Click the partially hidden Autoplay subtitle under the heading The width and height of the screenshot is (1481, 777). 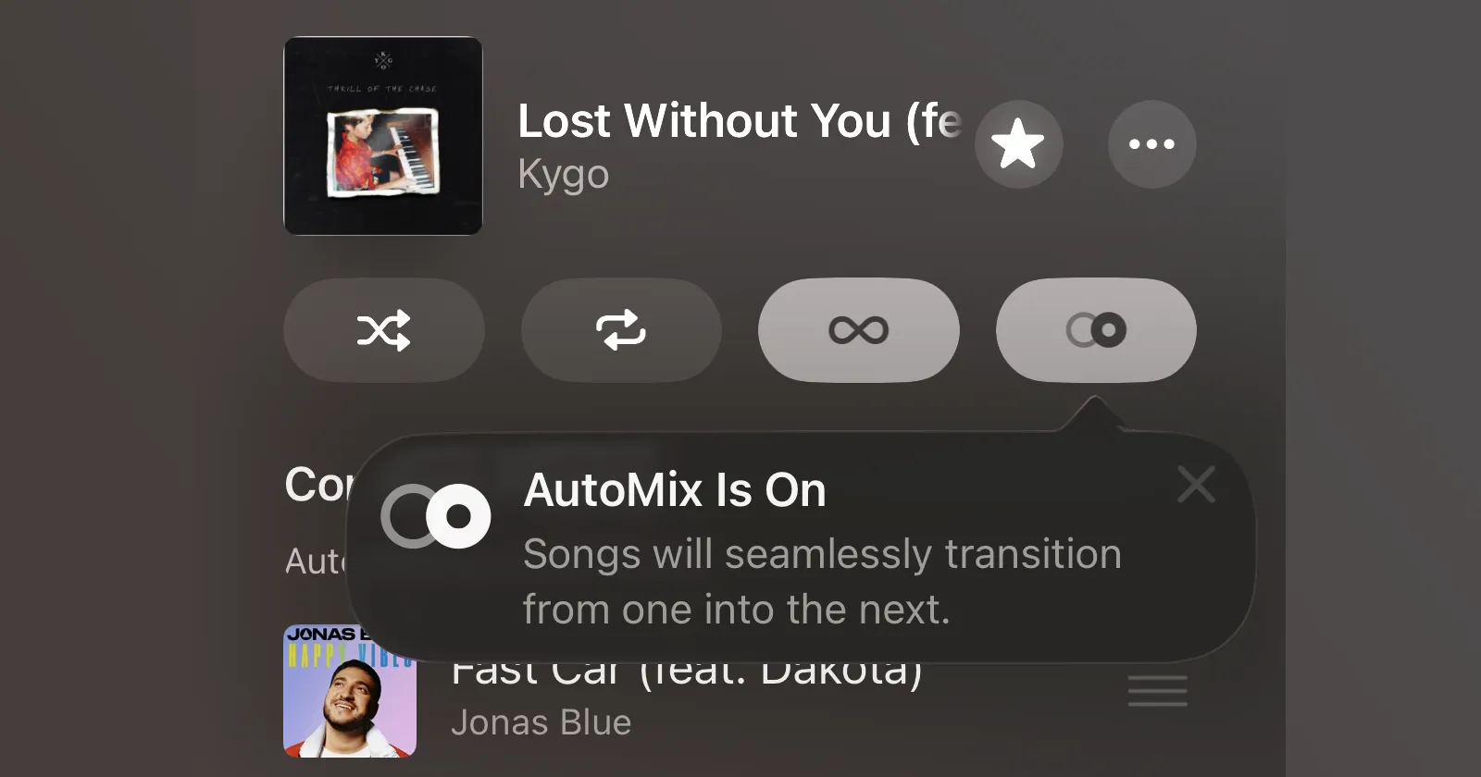(317, 561)
